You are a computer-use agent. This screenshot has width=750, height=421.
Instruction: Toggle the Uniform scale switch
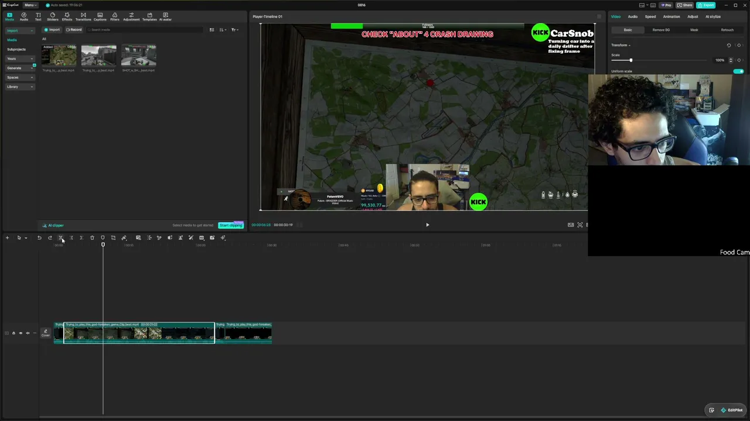[x=738, y=71]
